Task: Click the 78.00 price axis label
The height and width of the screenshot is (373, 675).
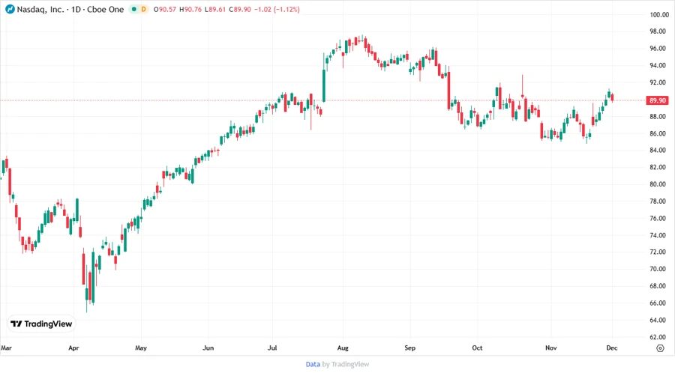Action: click(658, 201)
